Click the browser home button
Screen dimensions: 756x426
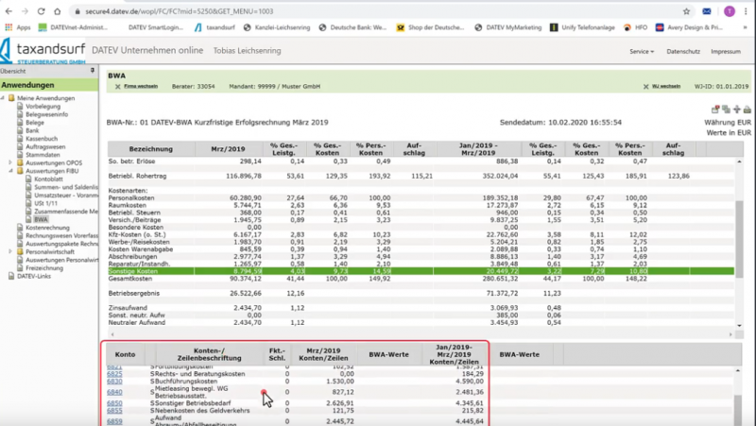59,10
